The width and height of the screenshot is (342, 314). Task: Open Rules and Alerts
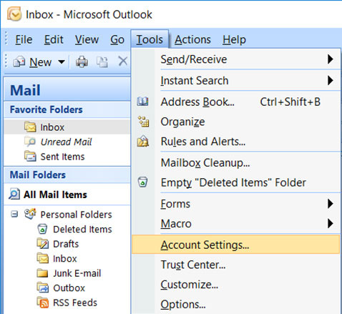click(x=236, y=142)
